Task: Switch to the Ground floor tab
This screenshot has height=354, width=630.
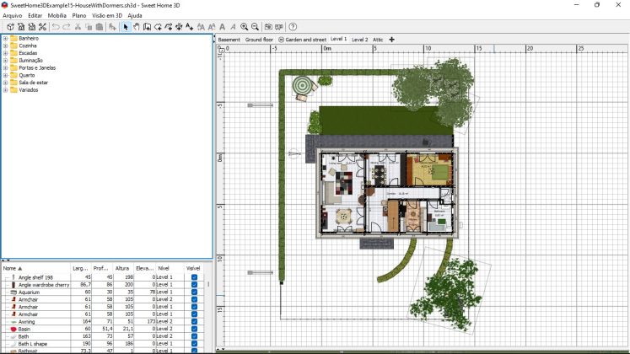Action: [x=259, y=40]
